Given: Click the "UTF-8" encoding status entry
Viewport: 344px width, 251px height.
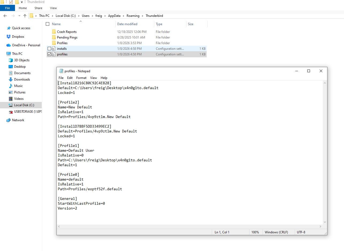Looking at the screenshot, I should (301, 232).
